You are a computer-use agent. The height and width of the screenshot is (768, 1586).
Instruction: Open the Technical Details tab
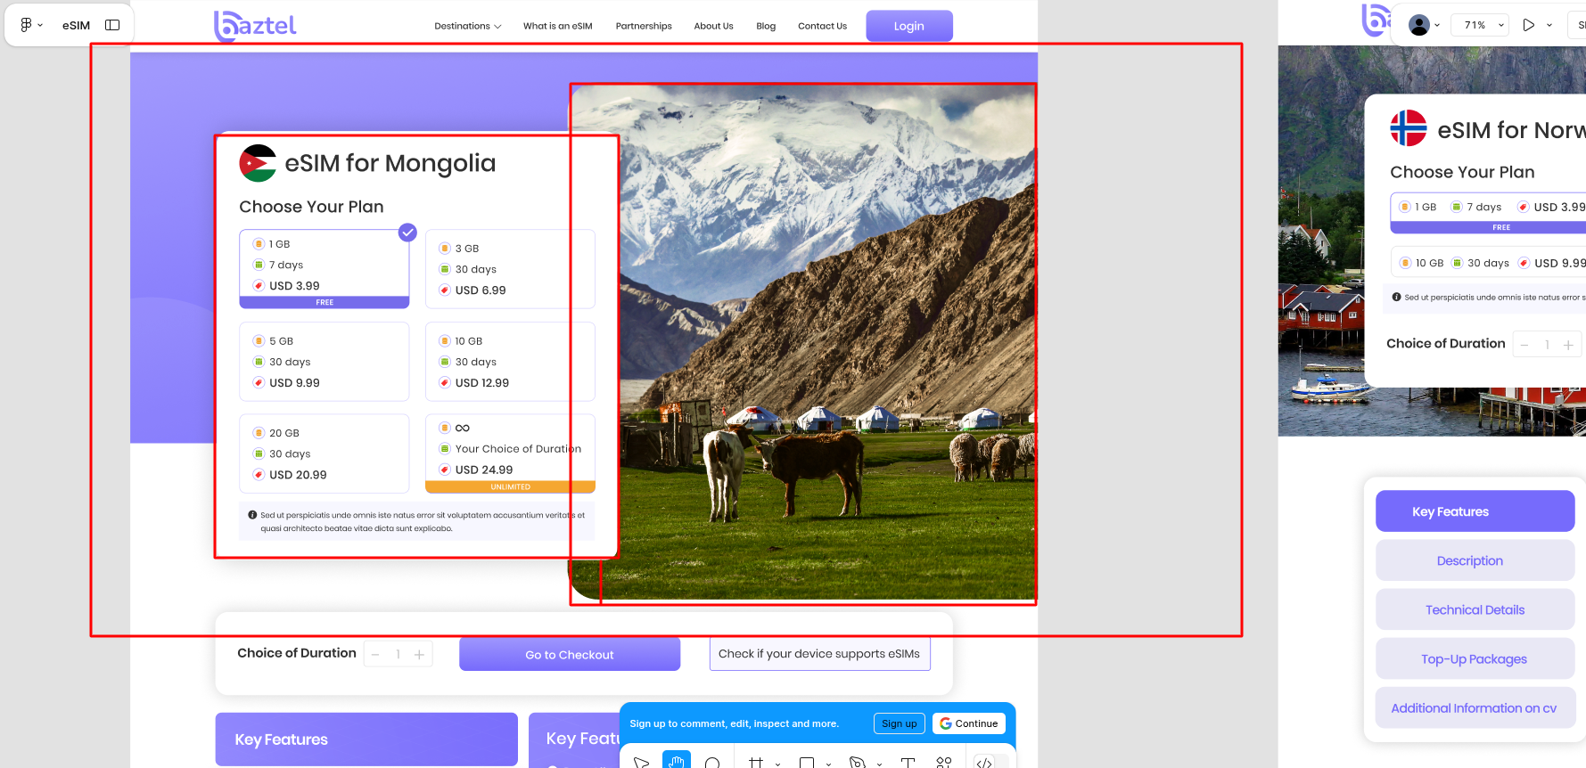1475,609
